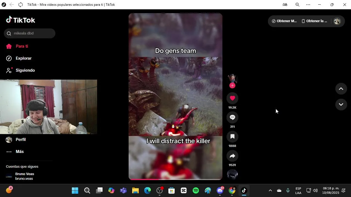
Task: Bookmark the video with the save icon
Action: [x=232, y=137]
